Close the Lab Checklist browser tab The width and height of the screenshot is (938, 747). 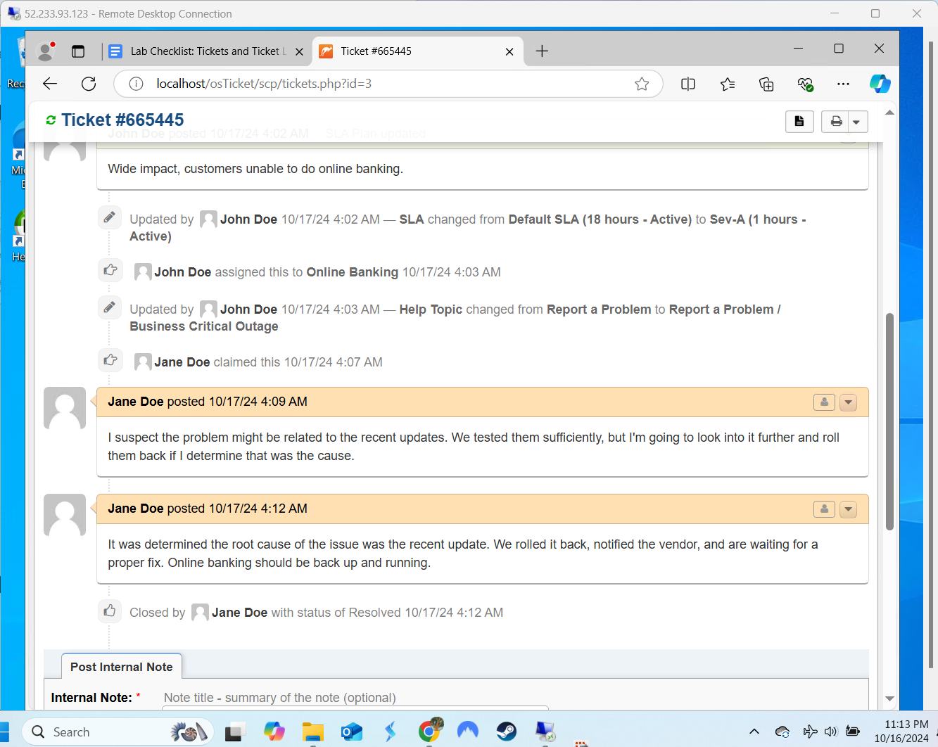[x=299, y=51]
